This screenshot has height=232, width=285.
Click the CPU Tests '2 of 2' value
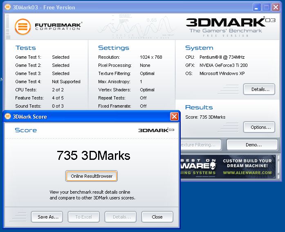(x=58, y=90)
